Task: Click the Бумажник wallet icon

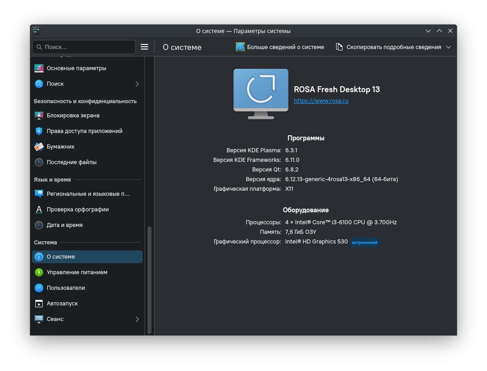Action: [x=39, y=147]
